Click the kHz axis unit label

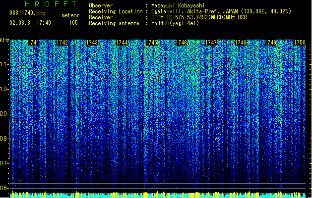4,40
